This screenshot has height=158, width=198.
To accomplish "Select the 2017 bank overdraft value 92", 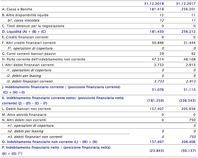I will pyautogui.click(x=193, y=54).
